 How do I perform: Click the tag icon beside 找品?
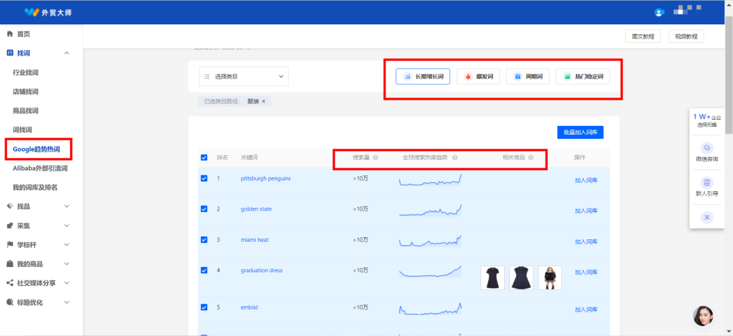(x=10, y=206)
